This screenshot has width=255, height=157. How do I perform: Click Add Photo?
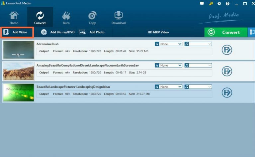click(x=92, y=32)
